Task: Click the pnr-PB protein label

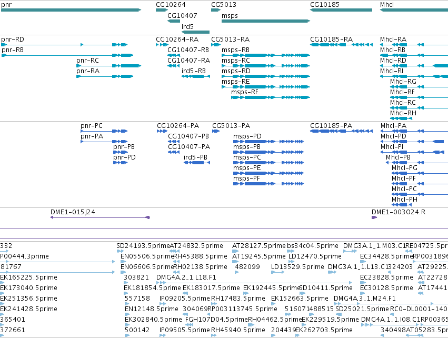Action: point(124,147)
